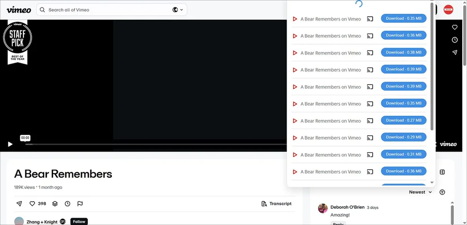The image size is (467, 225).
Task: Add video to collections stack icon
Action: [55, 204]
